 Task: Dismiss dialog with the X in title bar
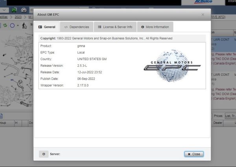(203, 15)
